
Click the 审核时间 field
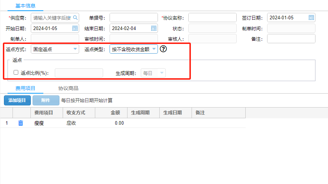point(134,39)
